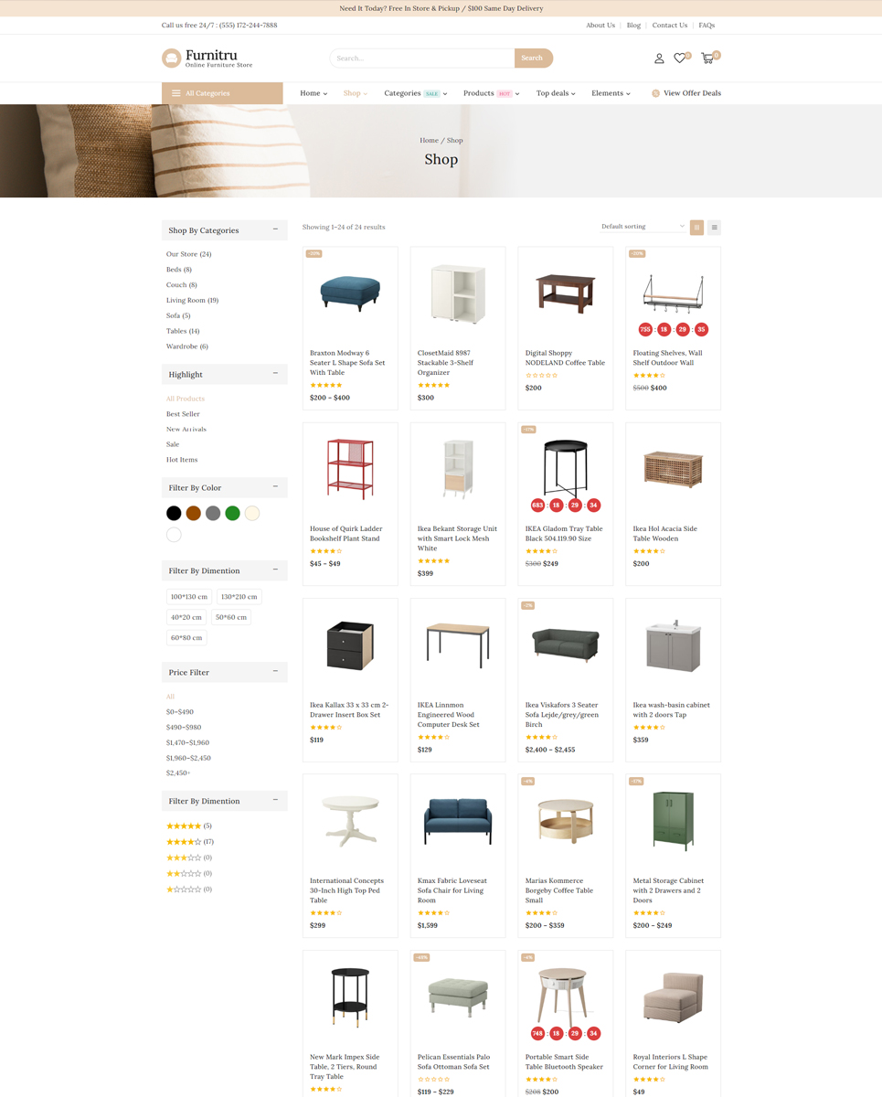Collapse the Shop By Categories section

pyautogui.click(x=275, y=229)
